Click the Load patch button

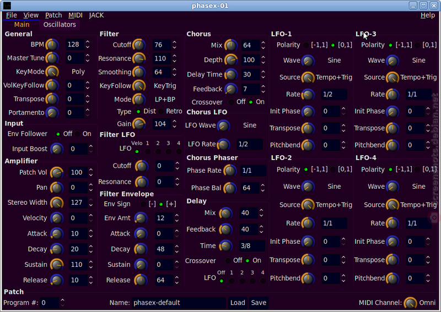click(238, 303)
